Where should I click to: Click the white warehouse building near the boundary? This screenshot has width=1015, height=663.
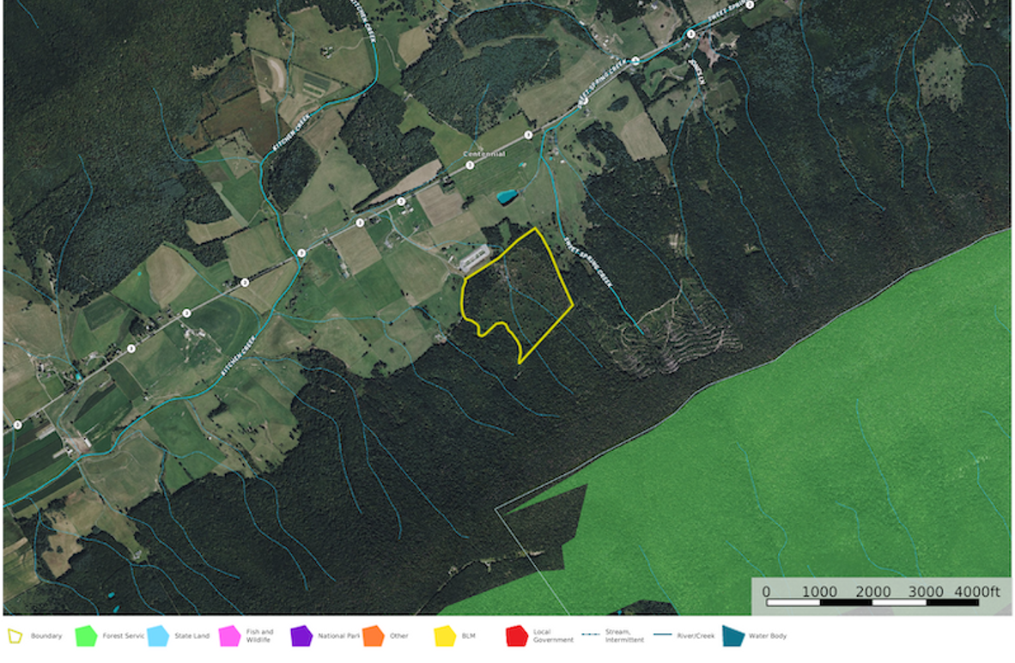point(474,258)
